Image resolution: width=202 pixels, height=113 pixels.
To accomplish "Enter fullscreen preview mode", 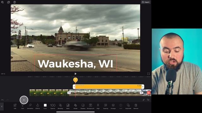I will (x=148, y=74).
